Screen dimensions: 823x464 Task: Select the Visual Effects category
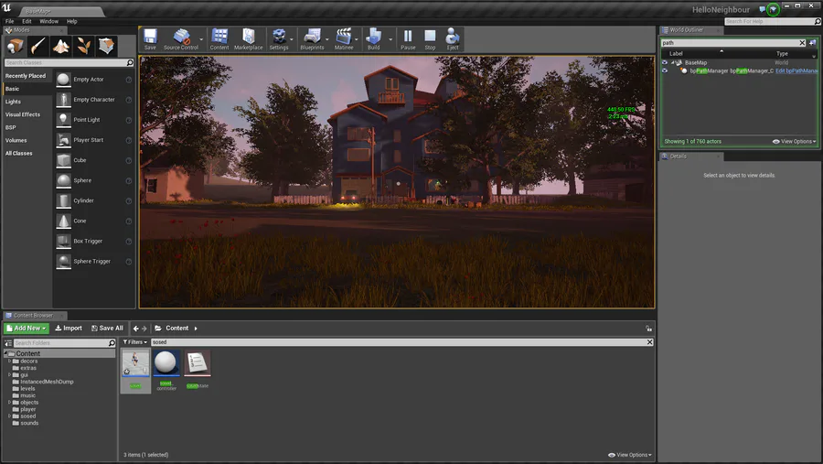(23, 114)
